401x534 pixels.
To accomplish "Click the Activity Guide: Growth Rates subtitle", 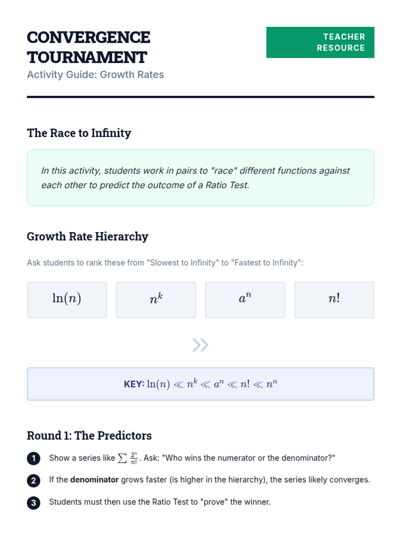I will coord(95,74).
